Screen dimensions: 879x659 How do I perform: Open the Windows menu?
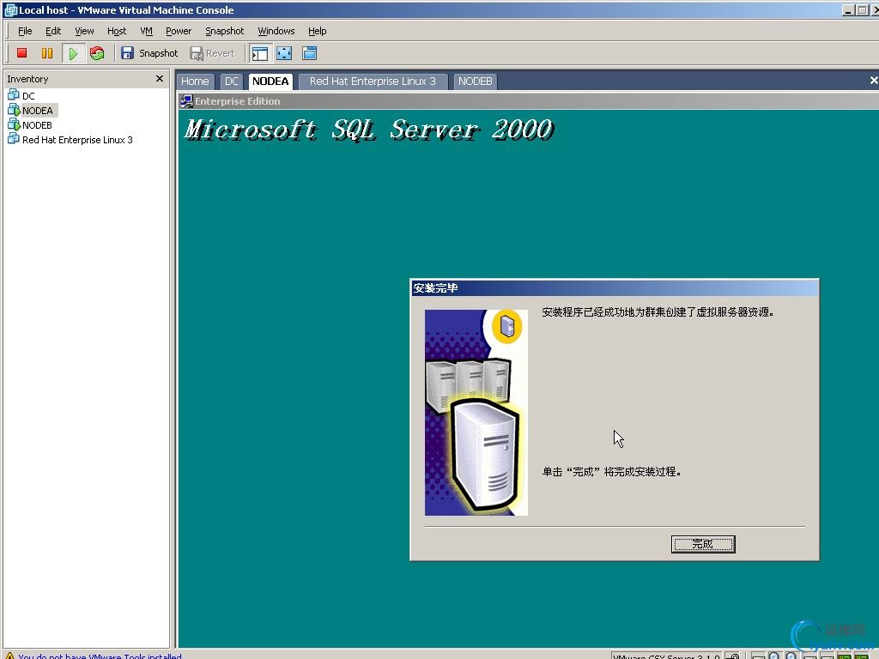276,31
